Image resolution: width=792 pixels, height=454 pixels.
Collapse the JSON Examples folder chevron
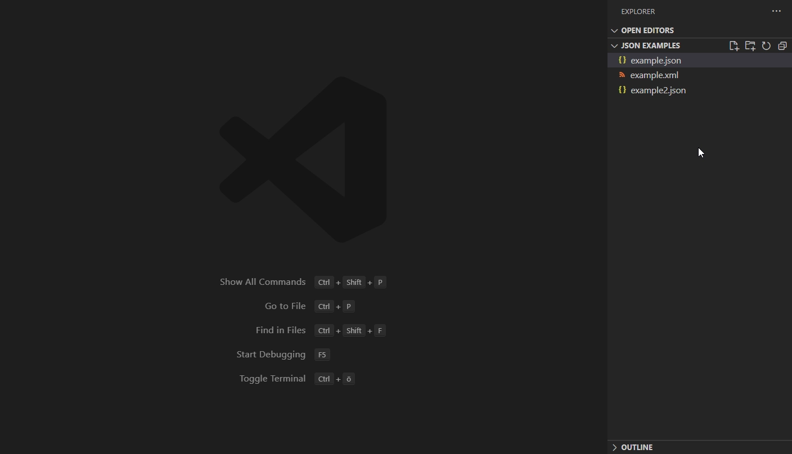[614, 46]
